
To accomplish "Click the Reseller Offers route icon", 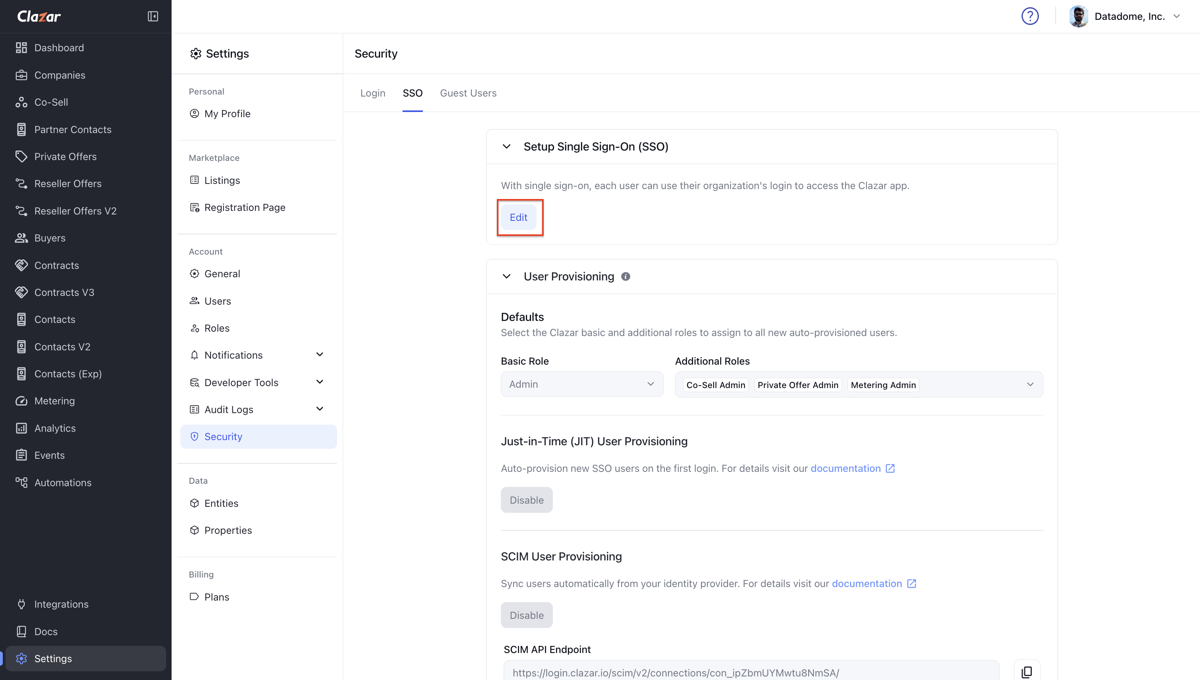I will click(x=21, y=184).
